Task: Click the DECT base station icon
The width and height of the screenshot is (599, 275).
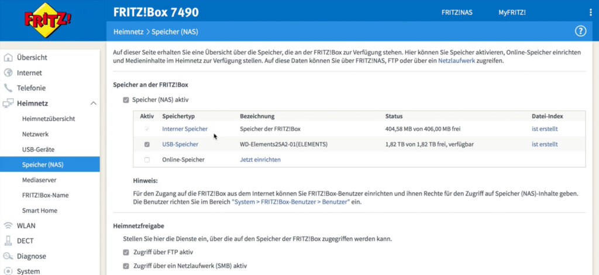Action: tap(8, 241)
